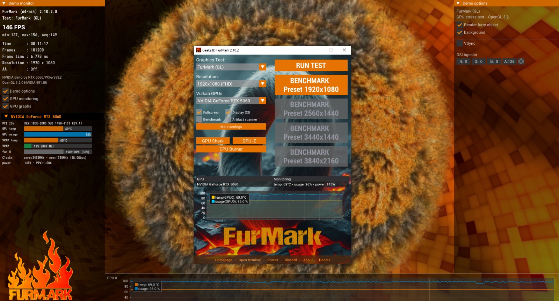Toggle the GPU monitoring checkbox

[6, 99]
